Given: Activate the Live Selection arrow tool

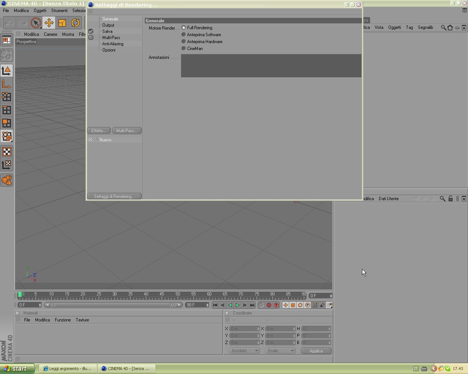Looking at the screenshot, I should (x=36, y=23).
